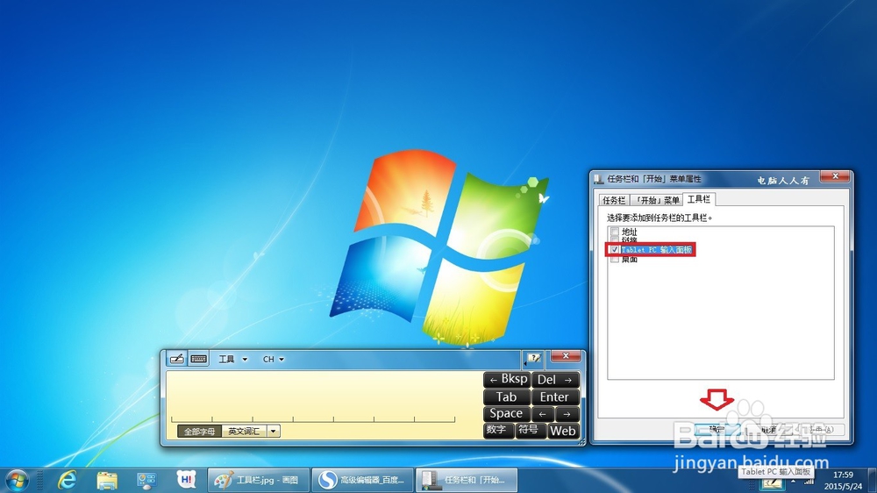The width and height of the screenshot is (877, 493).
Task: Click the Enter key
Action: [555, 397]
